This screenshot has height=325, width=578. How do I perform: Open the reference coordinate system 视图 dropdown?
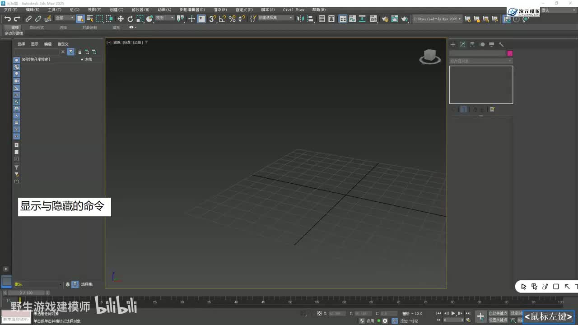click(x=165, y=18)
